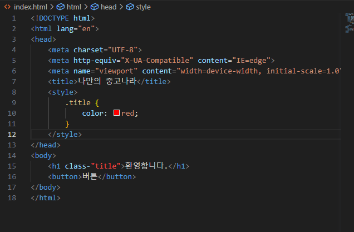The height and width of the screenshot is (232, 354).
Task: Click the closing button tag
Action: pyautogui.click(x=117, y=177)
